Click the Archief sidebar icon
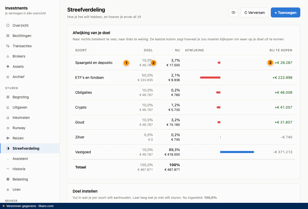The image size is (308, 209). tap(8, 77)
